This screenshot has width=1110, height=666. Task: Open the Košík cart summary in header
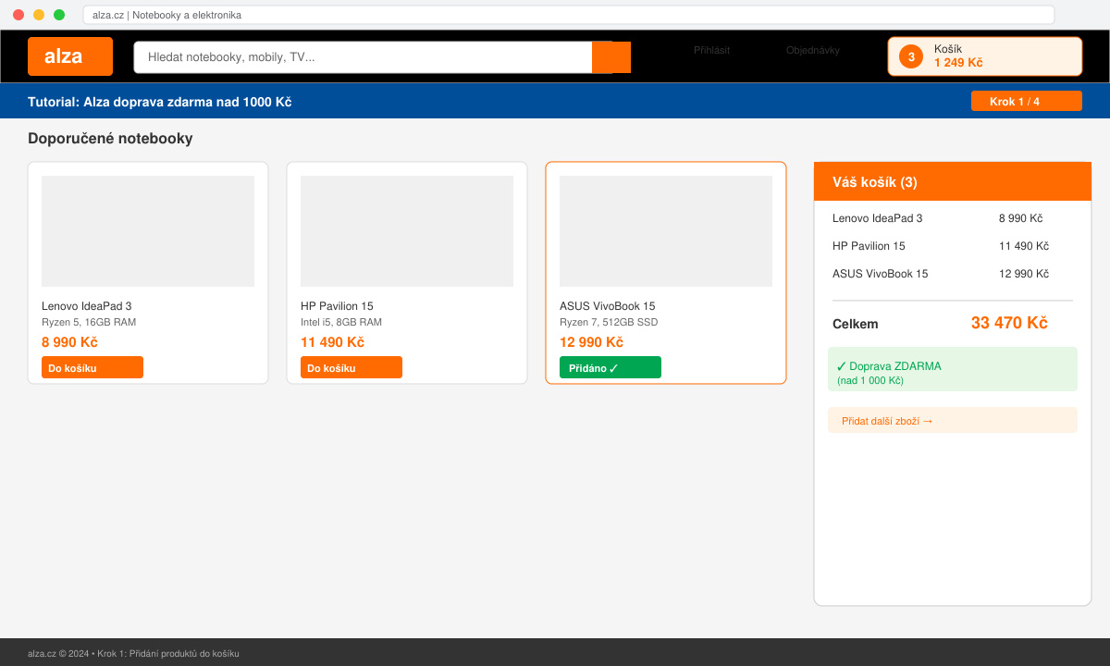point(985,56)
